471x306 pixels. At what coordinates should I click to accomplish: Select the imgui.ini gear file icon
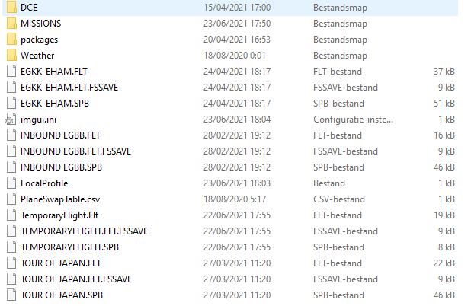[10, 119]
